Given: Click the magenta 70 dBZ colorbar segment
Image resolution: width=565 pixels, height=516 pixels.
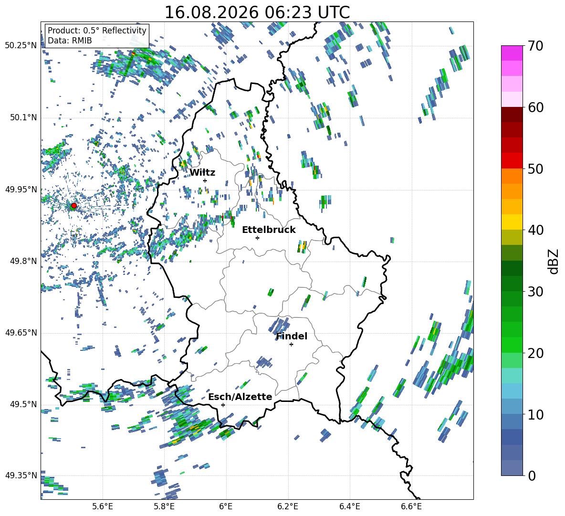Looking at the screenshot, I should [512, 53].
